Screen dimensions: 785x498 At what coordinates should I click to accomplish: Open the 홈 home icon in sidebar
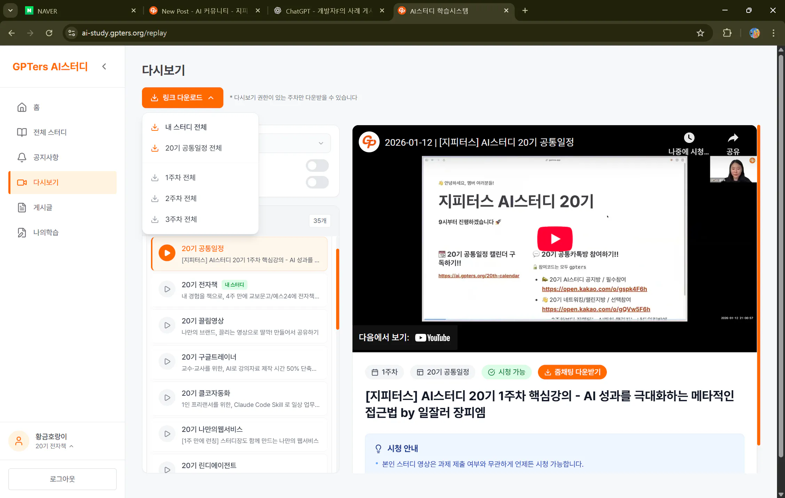point(22,107)
